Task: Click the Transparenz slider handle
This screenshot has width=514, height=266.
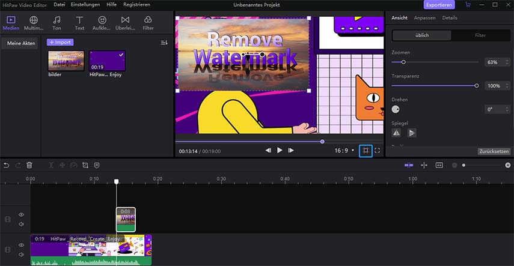Action: (x=477, y=86)
